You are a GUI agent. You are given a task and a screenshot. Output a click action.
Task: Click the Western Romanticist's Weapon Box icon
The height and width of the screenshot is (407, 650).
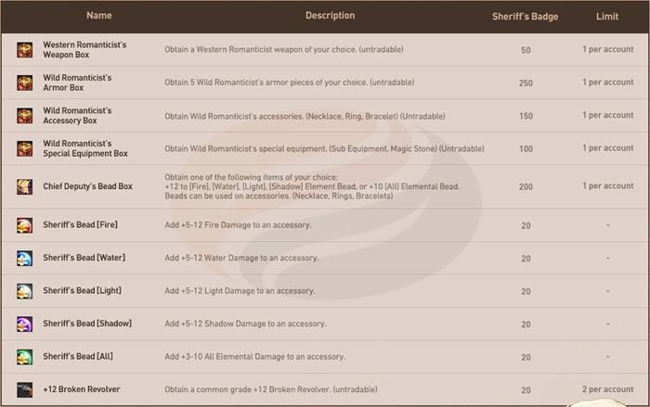(x=24, y=50)
